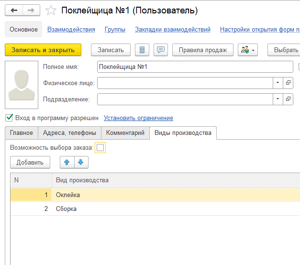Screen dimensions: 300x265
Task: Toggle Вход в программу разрешен checkbox
Action: coord(9,118)
